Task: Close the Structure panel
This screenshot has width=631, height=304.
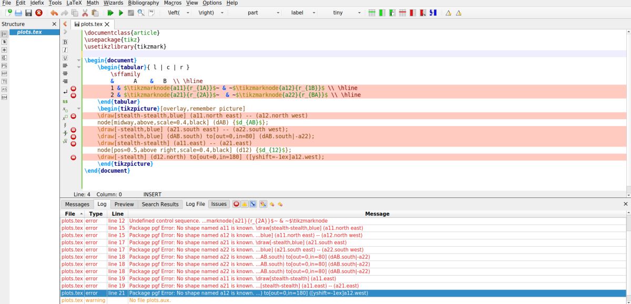Action: click(54, 24)
